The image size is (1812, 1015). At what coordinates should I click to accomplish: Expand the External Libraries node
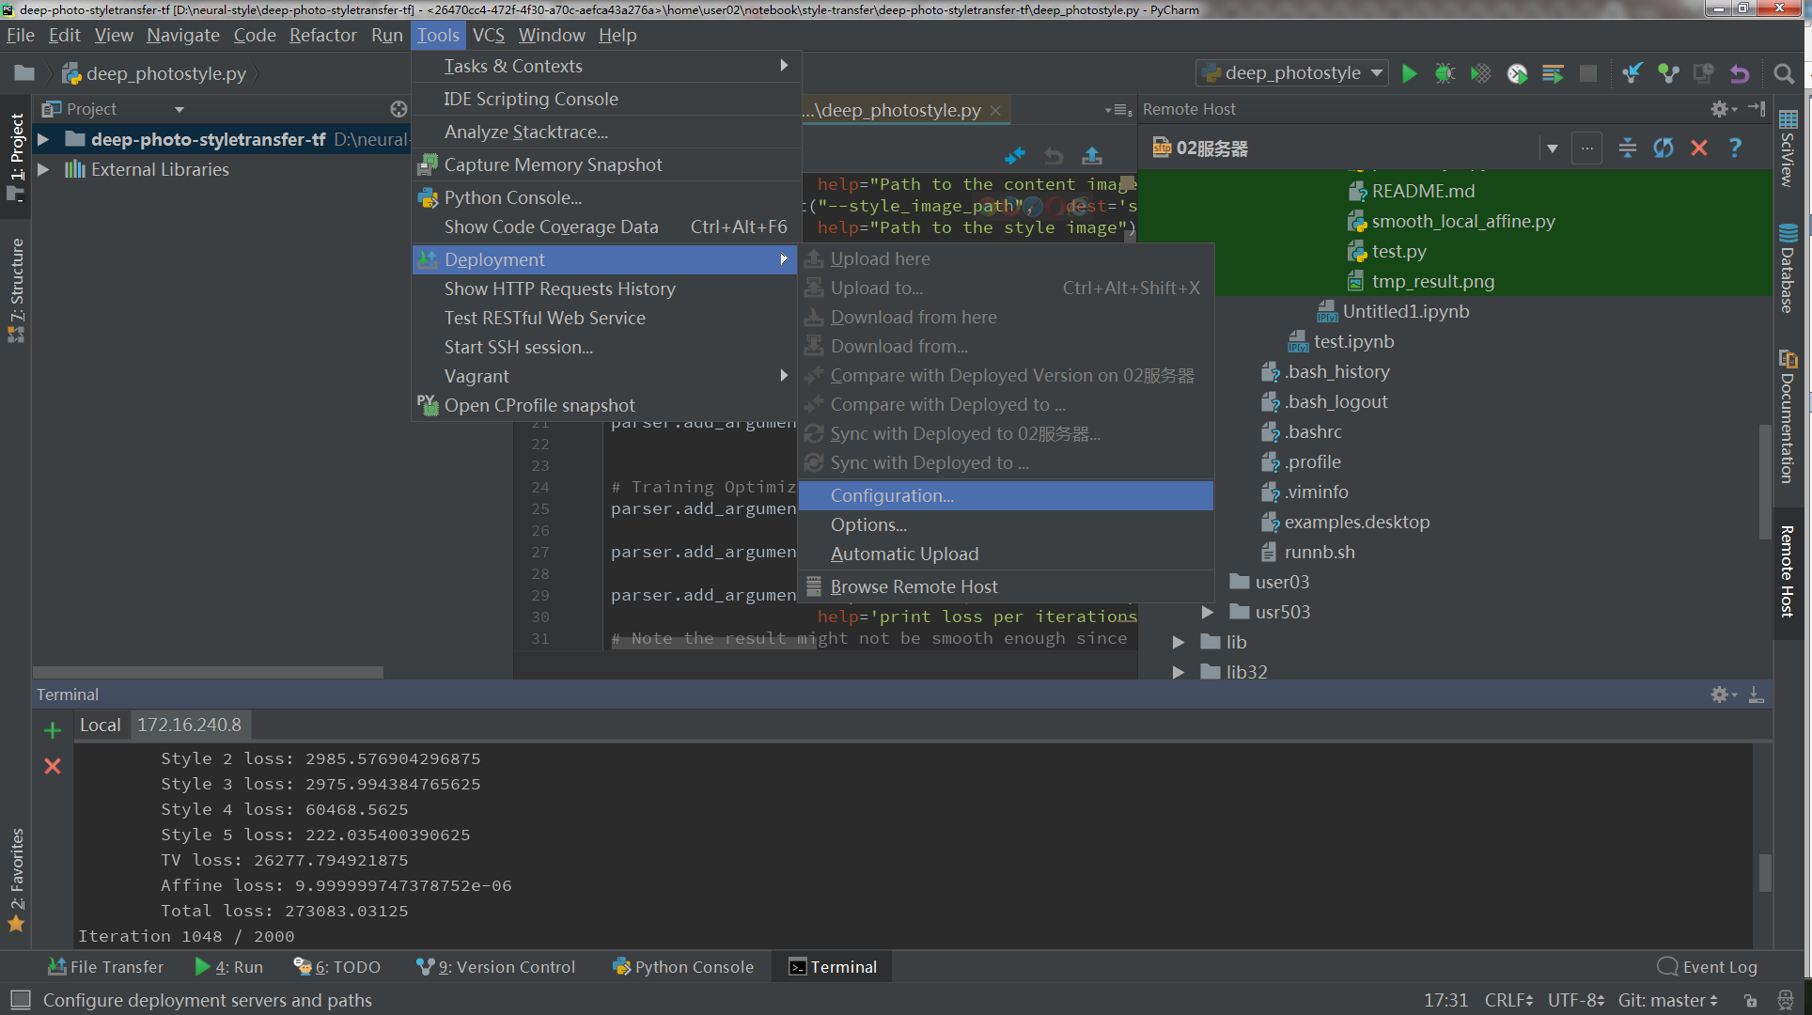coord(43,169)
